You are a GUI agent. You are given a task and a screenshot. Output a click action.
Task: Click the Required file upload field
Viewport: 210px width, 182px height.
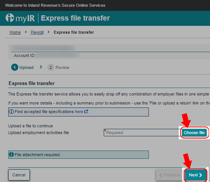tap(142, 133)
